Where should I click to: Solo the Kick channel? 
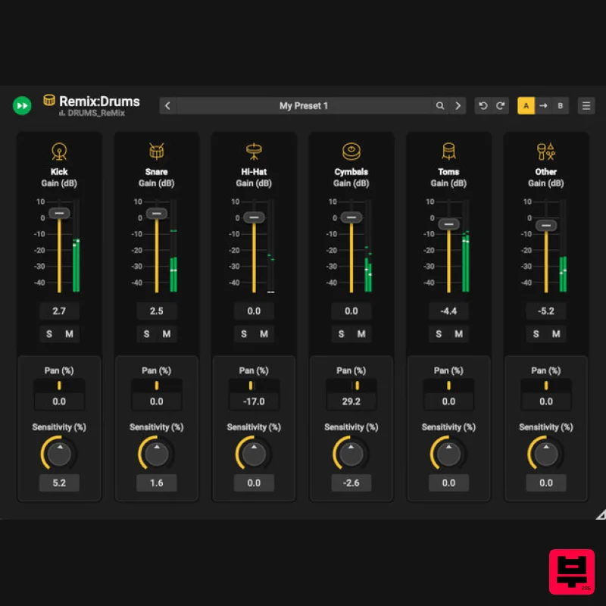click(48, 333)
